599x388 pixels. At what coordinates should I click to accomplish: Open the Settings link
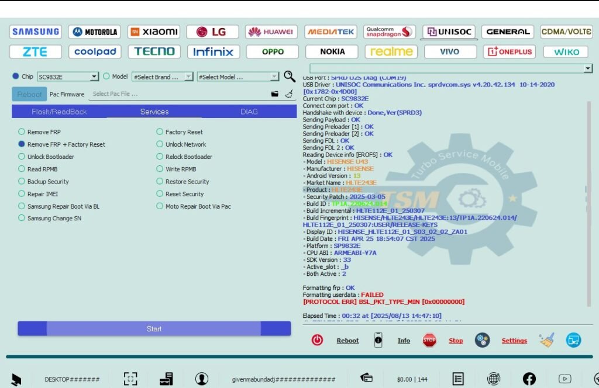(514, 341)
